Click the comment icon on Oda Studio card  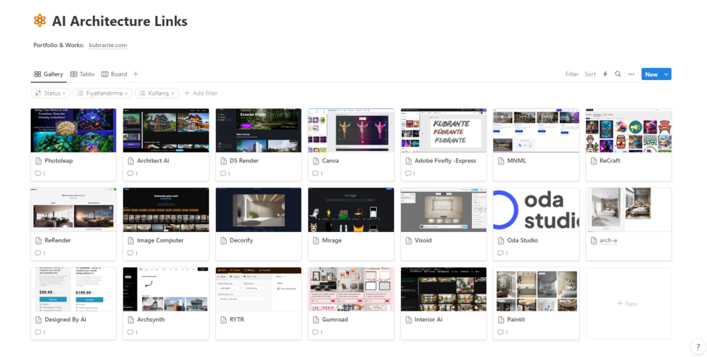tap(500, 253)
